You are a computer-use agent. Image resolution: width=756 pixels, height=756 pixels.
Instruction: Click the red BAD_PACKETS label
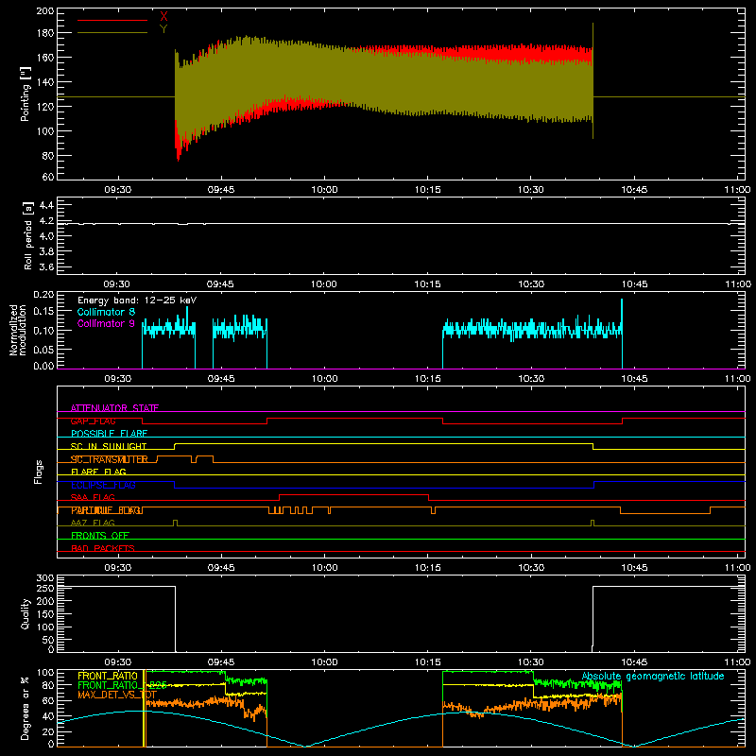coord(103,548)
